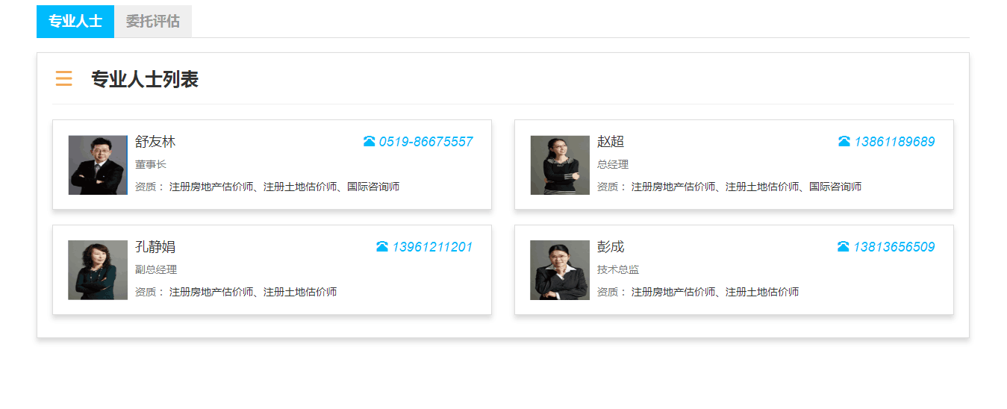Click phone icon beside 13861189689
The width and height of the screenshot is (1007, 409).
pos(844,142)
